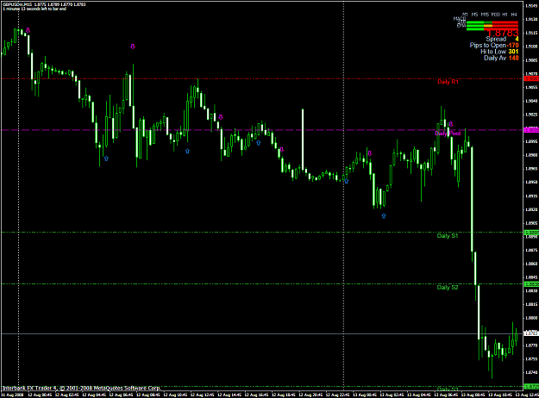Click the MetaQuotes Software Corp copyright text
The image size is (539, 398).
tap(81, 388)
